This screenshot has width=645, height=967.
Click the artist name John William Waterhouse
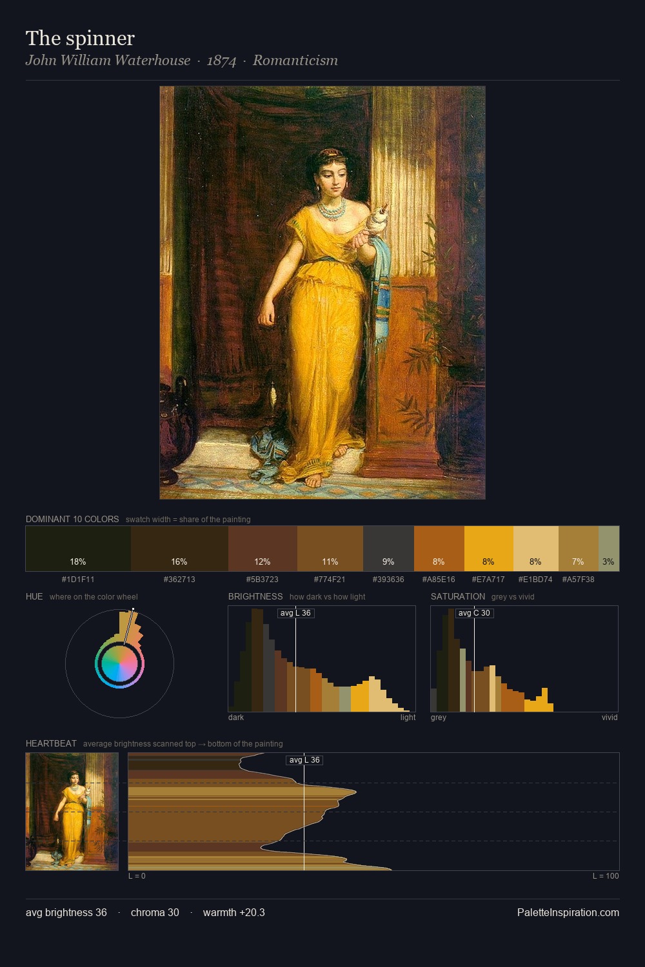108,61
